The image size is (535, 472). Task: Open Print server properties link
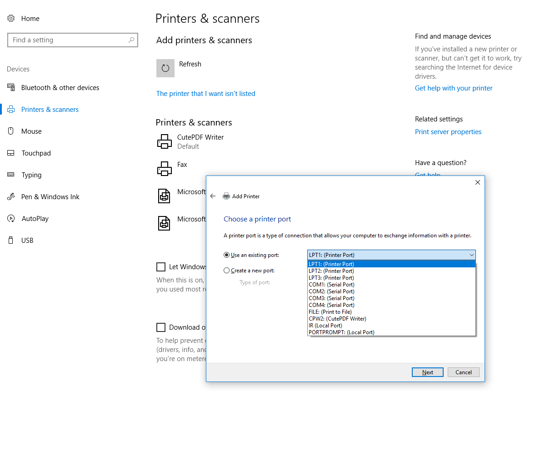[x=448, y=132]
